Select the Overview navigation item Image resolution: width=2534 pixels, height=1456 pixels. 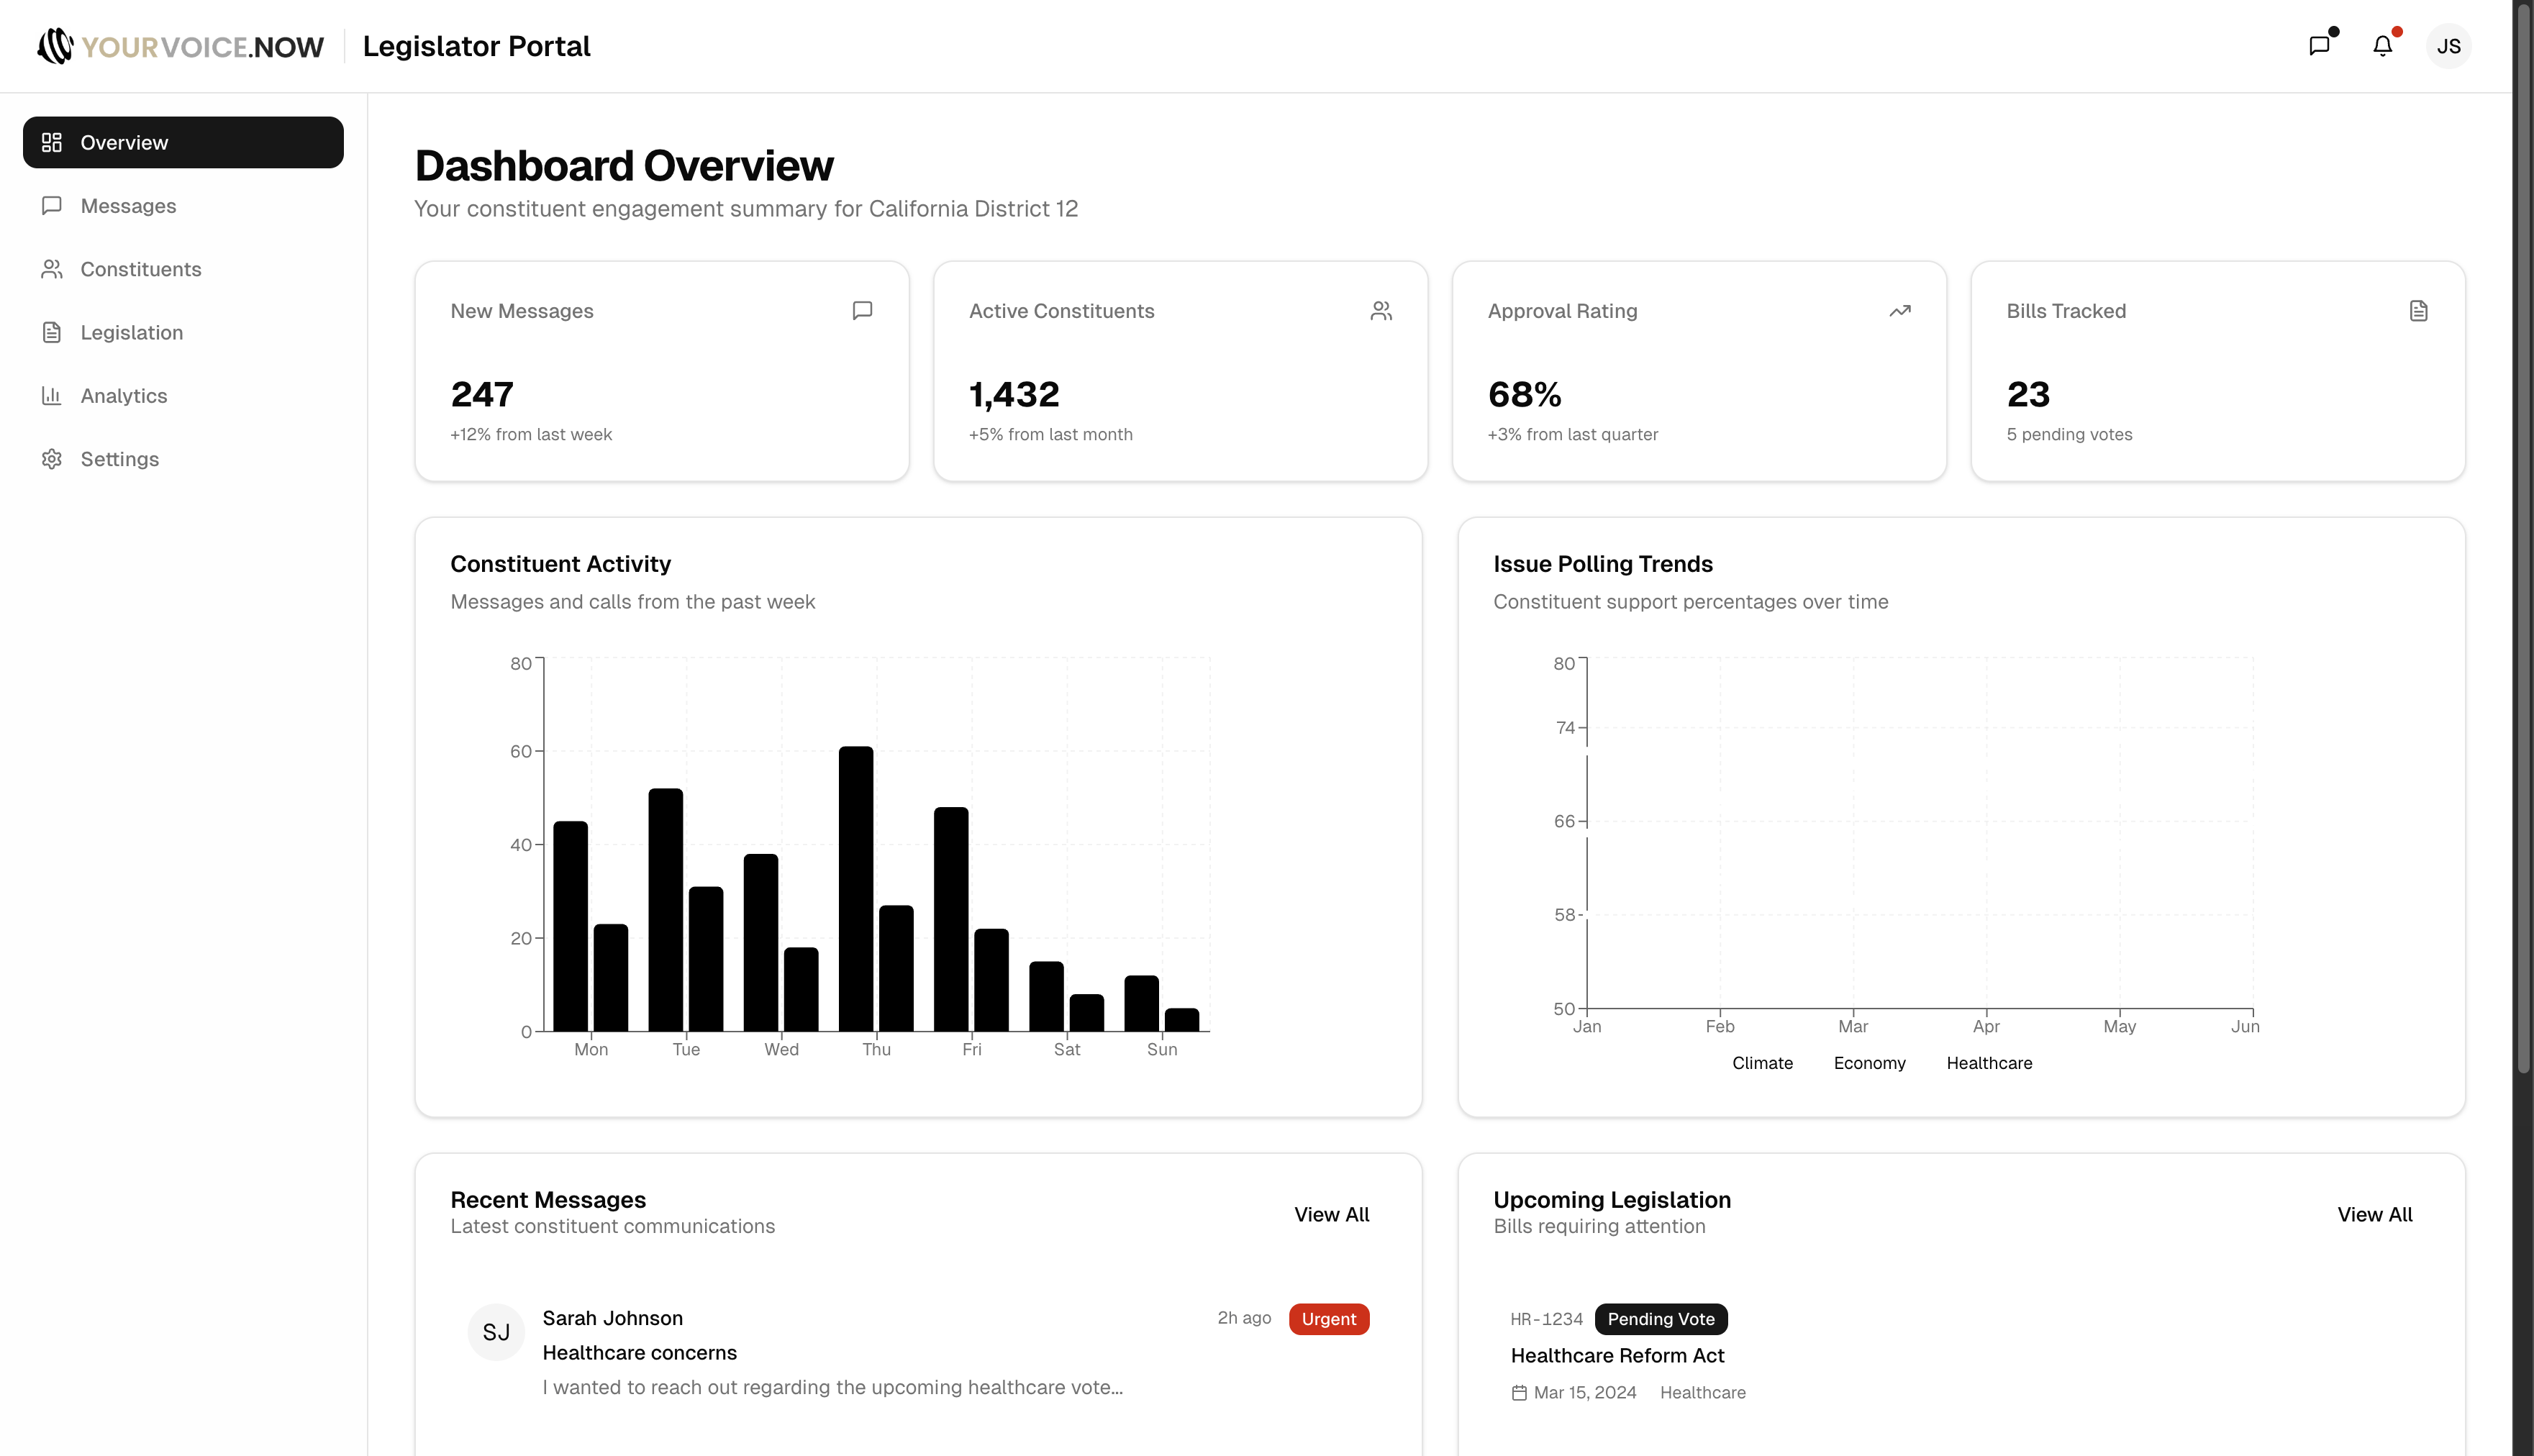123,142
